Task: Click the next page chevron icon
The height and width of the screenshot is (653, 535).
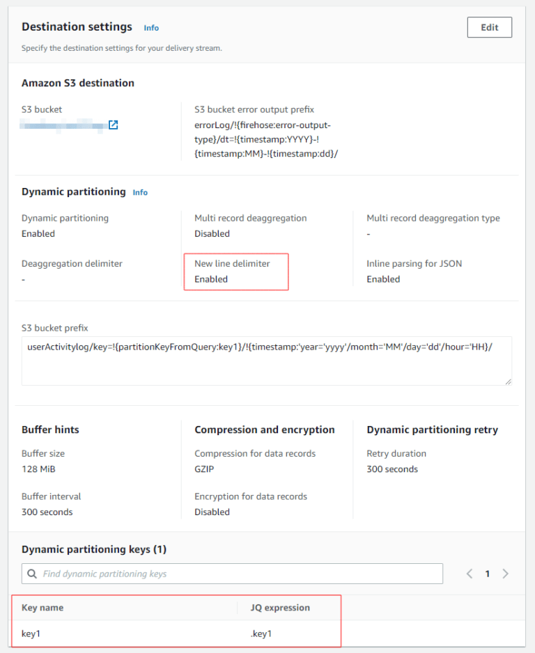Action: (x=505, y=573)
